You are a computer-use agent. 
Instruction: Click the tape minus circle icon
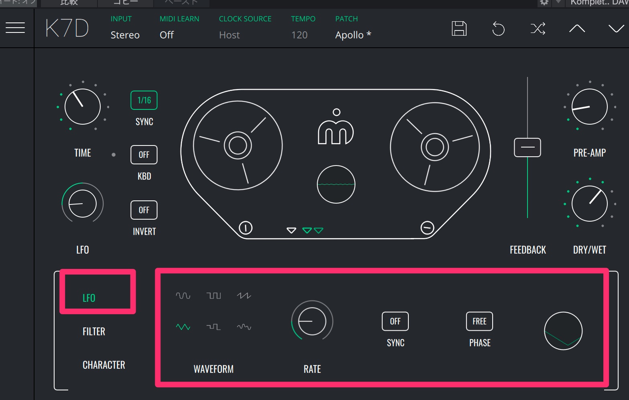(x=427, y=228)
